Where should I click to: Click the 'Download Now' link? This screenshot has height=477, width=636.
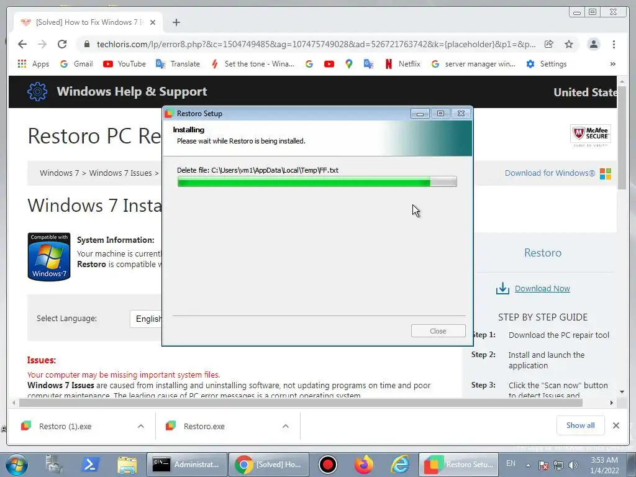pyautogui.click(x=542, y=288)
